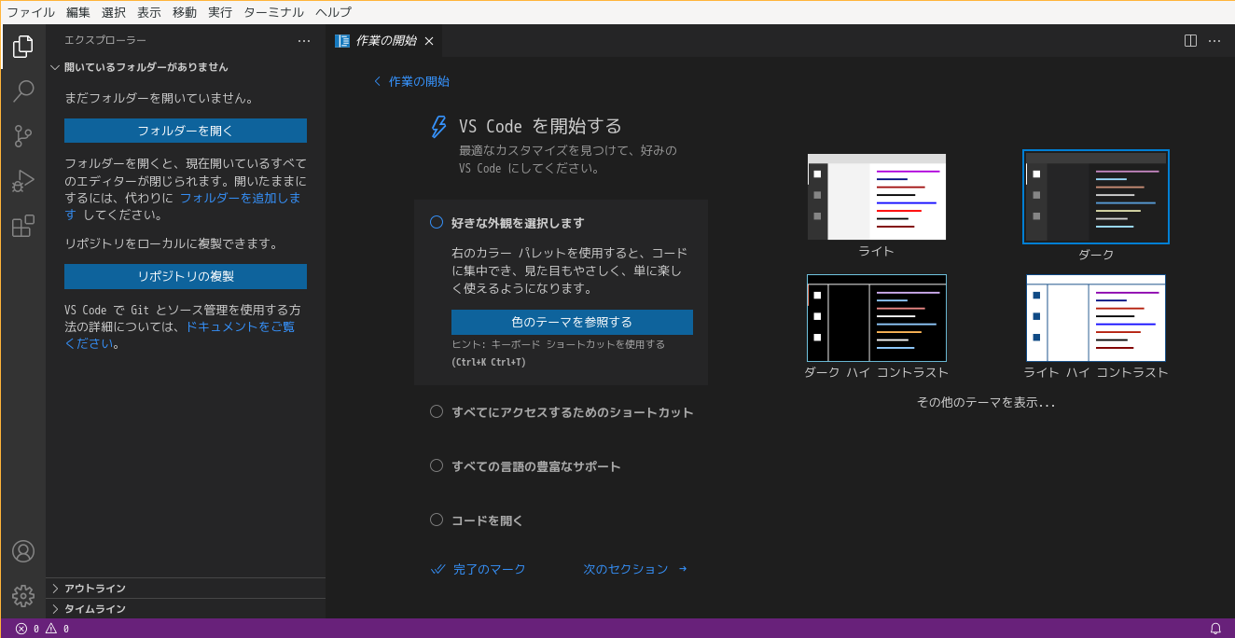Viewport: 1235px width, 638px height.
Task: Expand the タイムライン panel
Action: 186,608
